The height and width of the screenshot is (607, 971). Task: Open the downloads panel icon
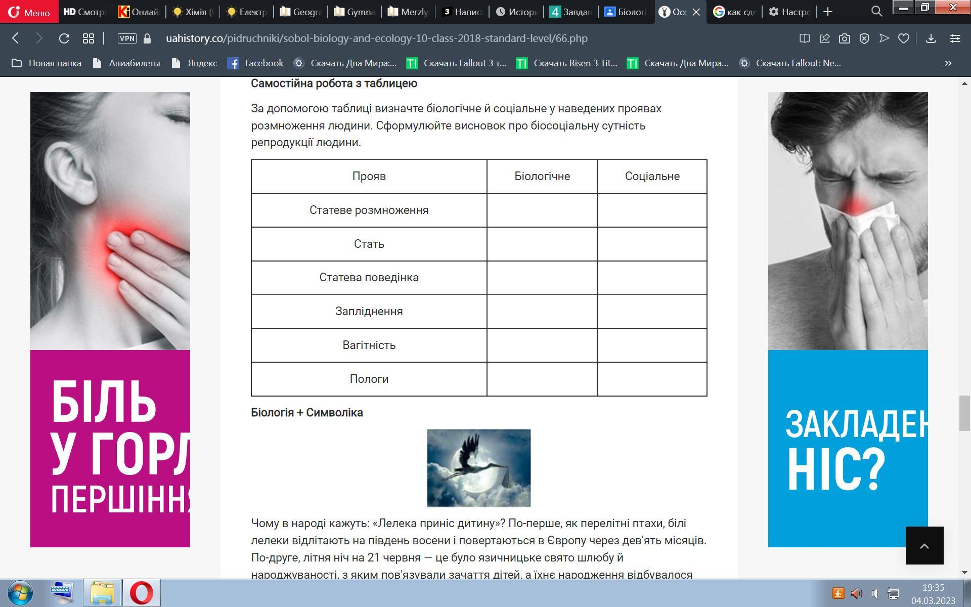(x=931, y=38)
